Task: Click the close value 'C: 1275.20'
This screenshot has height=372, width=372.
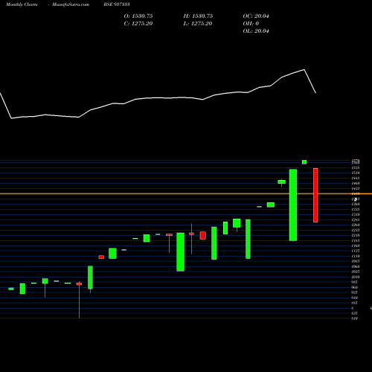Action: click(138, 24)
